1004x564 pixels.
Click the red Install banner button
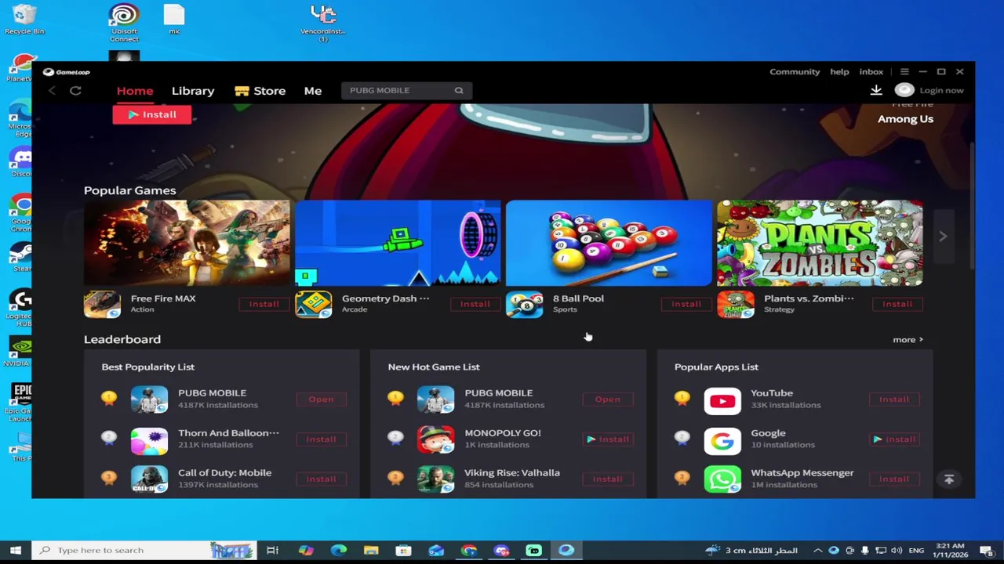click(151, 114)
